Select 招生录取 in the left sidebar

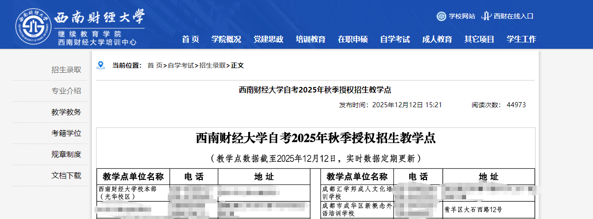(66, 70)
